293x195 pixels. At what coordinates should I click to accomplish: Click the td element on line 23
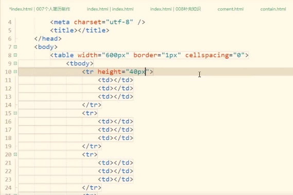(115, 180)
